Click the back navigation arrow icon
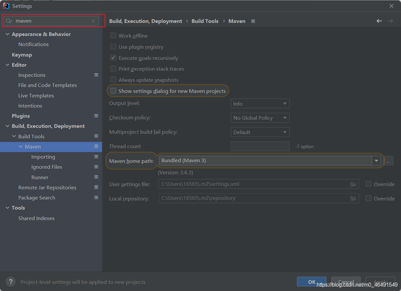This screenshot has height=291, width=401. click(x=379, y=21)
